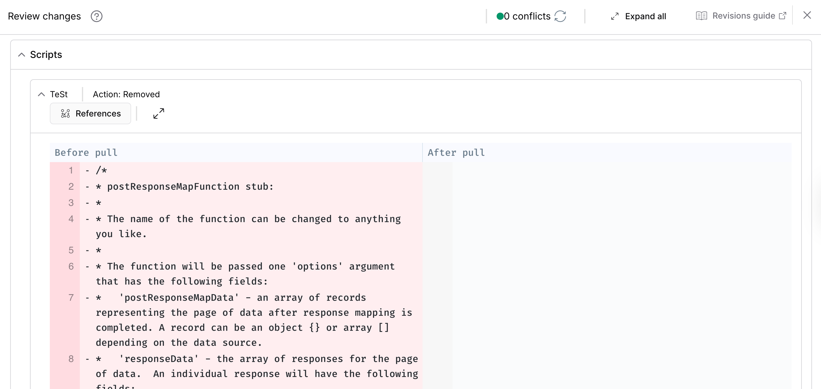Click the 'Scripts' section title
The width and height of the screenshot is (821, 389).
pyautogui.click(x=46, y=55)
